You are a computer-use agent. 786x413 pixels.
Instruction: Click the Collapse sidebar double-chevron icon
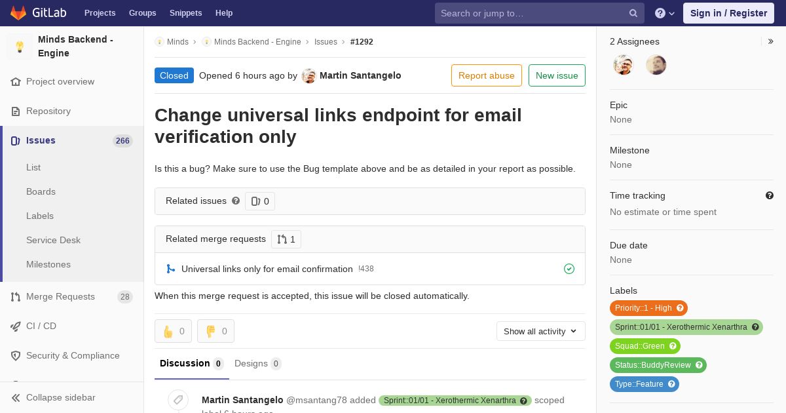tap(16, 398)
